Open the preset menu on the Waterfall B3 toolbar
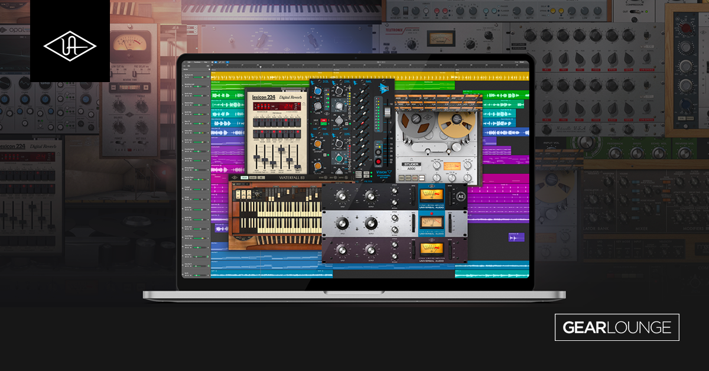The width and height of the screenshot is (709, 371). click(x=244, y=177)
